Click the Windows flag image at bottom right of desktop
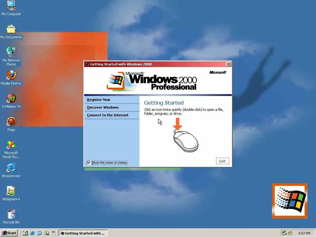 pos(289,201)
